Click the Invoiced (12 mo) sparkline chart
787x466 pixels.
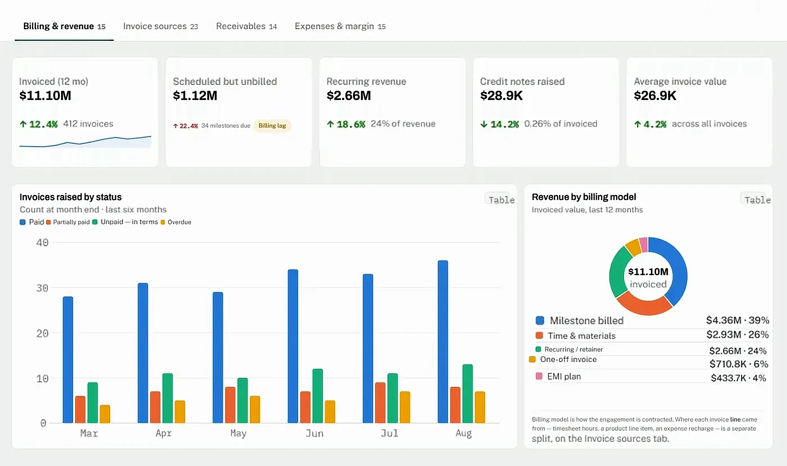click(85, 142)
